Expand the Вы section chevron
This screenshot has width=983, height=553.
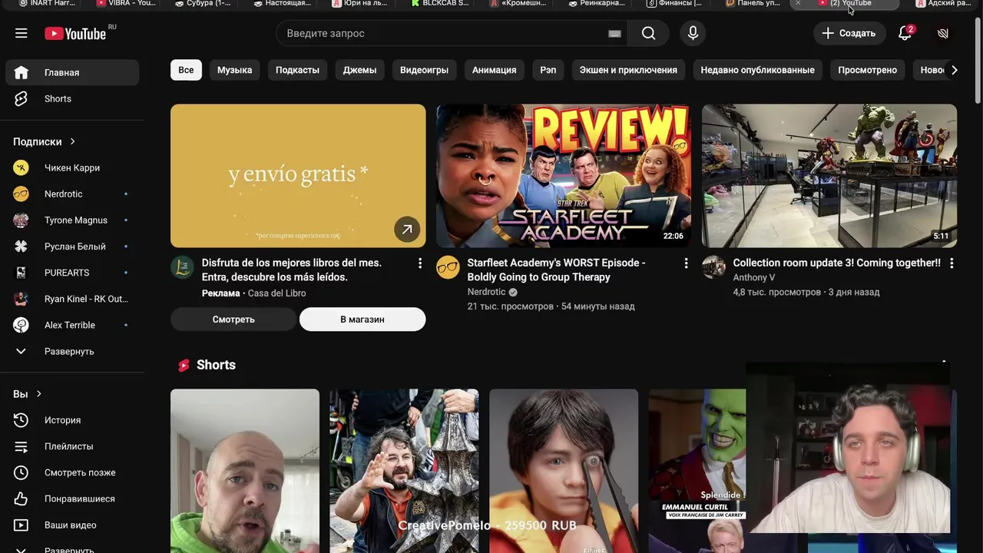[x=39, y=394]
